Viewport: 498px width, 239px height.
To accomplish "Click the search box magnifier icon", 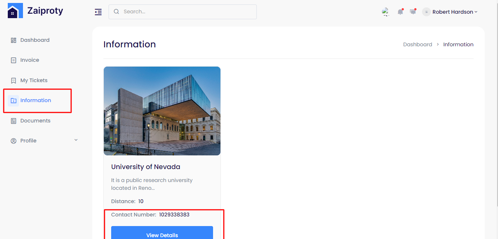I will [x=116, y=12].
